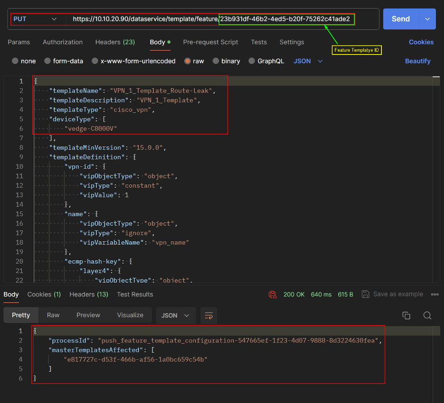Copy the response body with copy icon
444x403 pixels.
(x=406, y=315)
